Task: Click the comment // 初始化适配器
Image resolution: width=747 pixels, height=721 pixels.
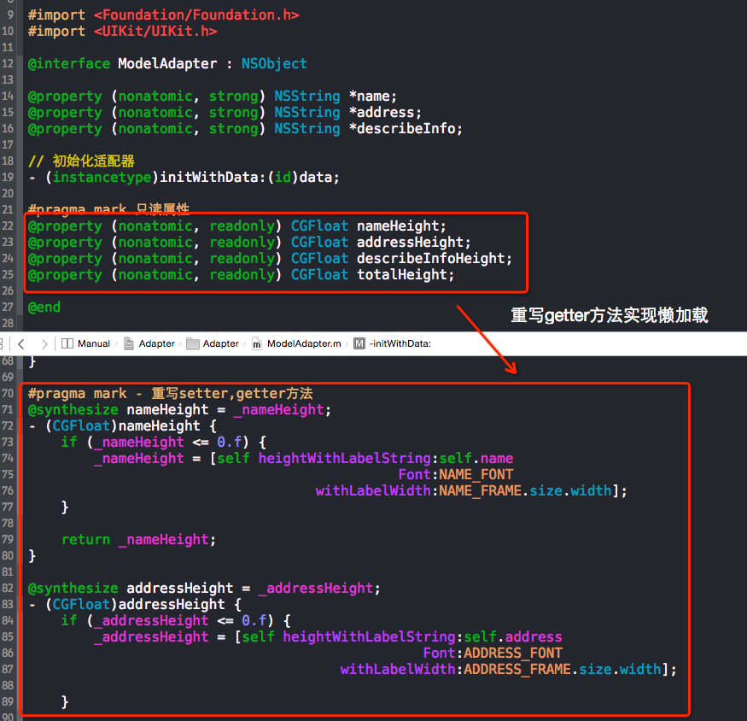Action: point(81,161)
